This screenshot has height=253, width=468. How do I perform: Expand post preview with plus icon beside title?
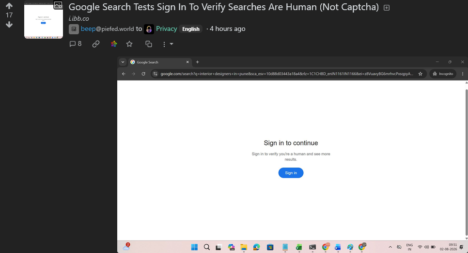click(x=387, y=8)
